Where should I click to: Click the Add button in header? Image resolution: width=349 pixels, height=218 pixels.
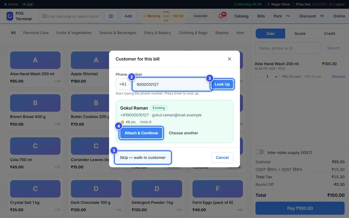point(128,16)
